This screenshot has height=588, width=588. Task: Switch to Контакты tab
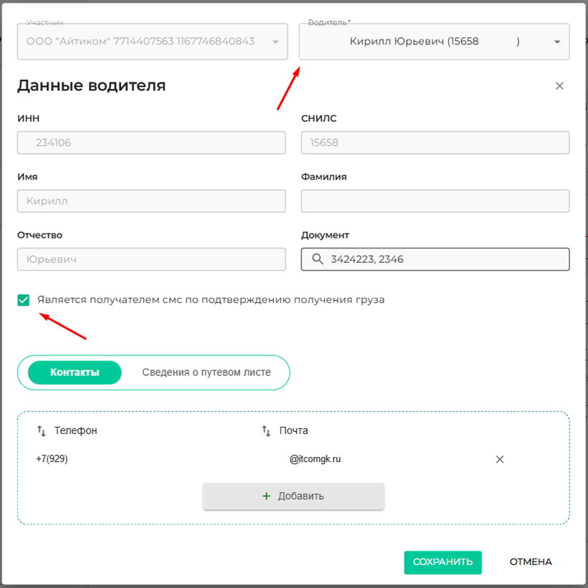pyautogui.click(x=75, y=372)
